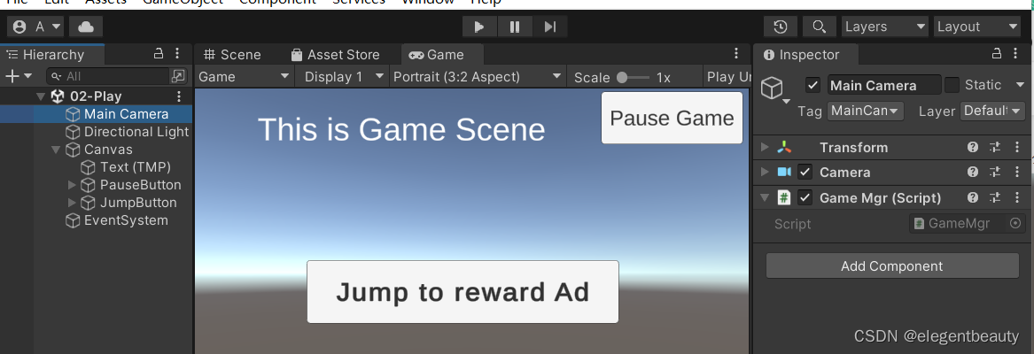Click the Add Component button
This screenshot has width=1034, height=354.
(892, 266)
